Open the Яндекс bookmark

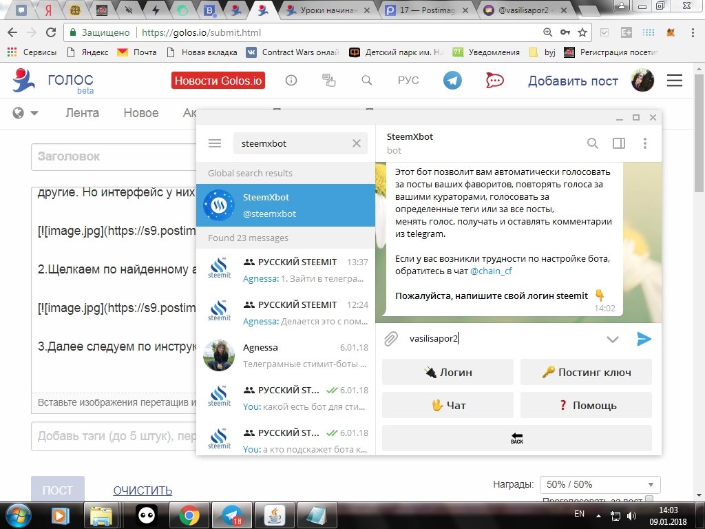[87, 52]
